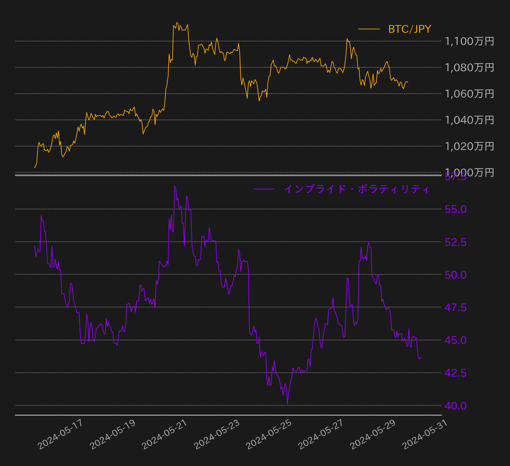Select the 1,020万円 price axis label

(x=469, y=146)
